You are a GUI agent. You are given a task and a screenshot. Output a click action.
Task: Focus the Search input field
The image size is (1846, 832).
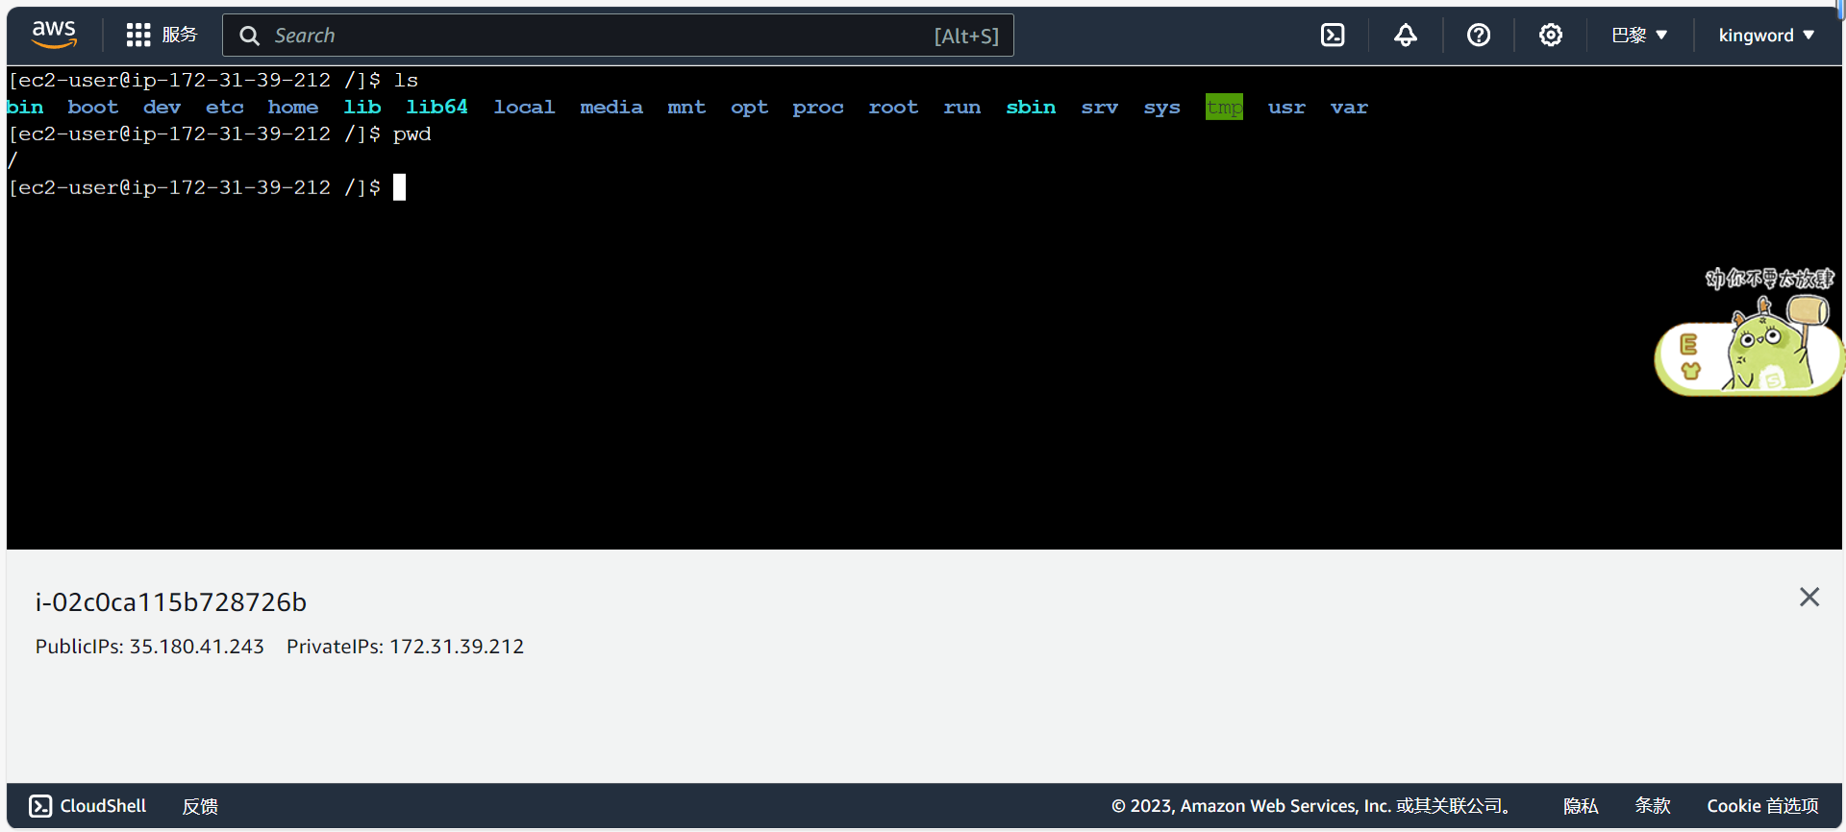point(618,36)
